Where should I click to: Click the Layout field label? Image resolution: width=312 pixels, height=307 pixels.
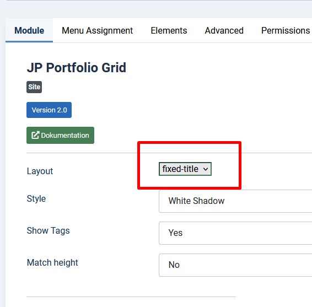[x=40, y=171]
